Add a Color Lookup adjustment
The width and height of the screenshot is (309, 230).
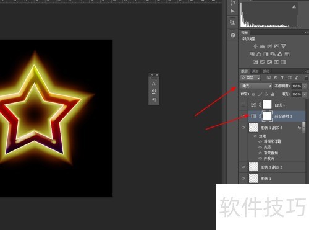click(287, 55)
